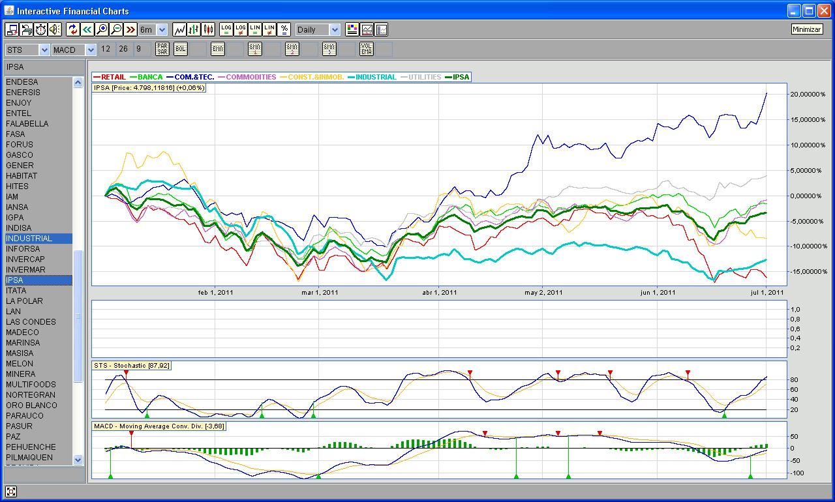Viewport: 835px width, 502px height.
Task: Zoom out with the magnifier minus icon
Action: pyautogui.click(x=115, y=29)
